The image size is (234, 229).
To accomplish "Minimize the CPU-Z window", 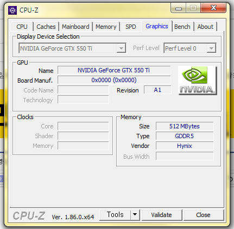I will pos(179,9).
